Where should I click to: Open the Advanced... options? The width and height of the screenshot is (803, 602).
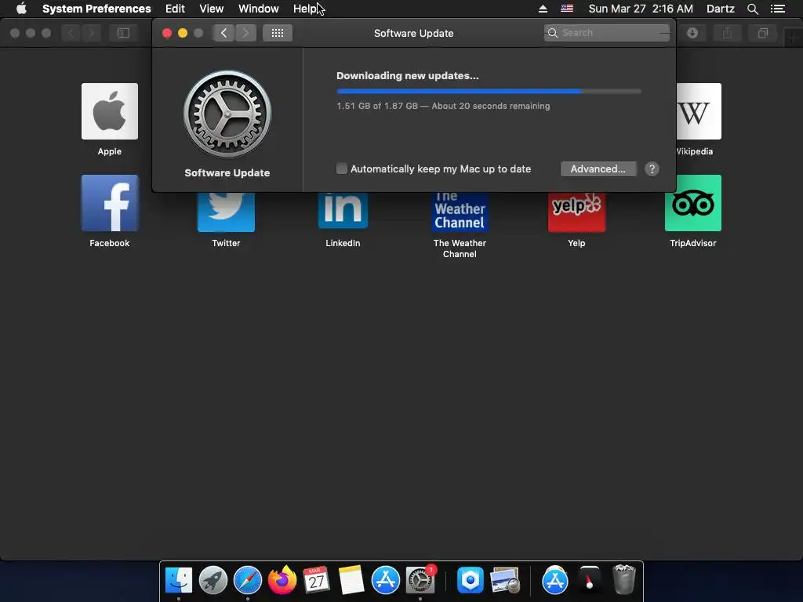tap(598, 169)
